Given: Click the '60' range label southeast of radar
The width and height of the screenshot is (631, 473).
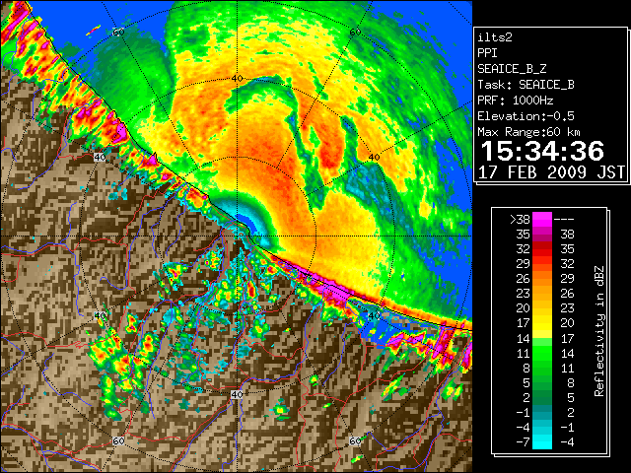Looking at the screenshot, I should point(355,440).
